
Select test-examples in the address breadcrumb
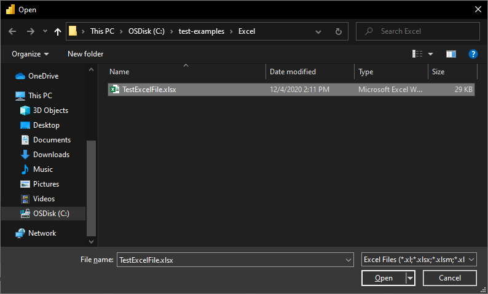pos(202,31)
